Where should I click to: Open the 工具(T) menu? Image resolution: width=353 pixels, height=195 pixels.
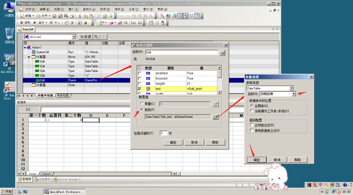click(134, 9)
